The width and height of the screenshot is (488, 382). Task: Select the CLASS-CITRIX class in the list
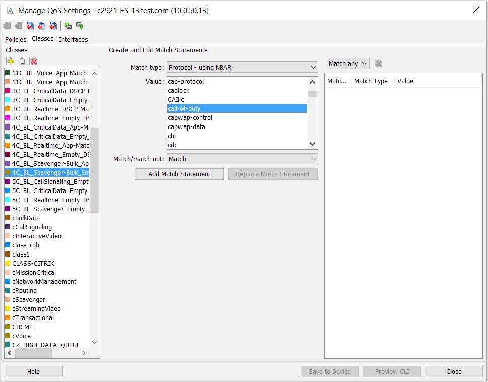click(x=33, y=263)
